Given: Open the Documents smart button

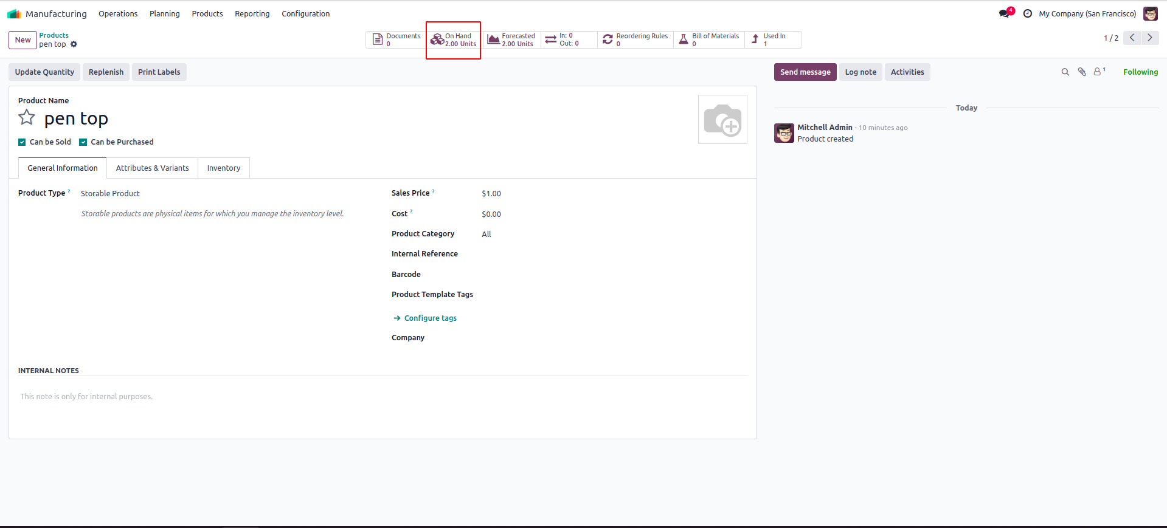Looking at the screenshot, I should tap(397, 39).
